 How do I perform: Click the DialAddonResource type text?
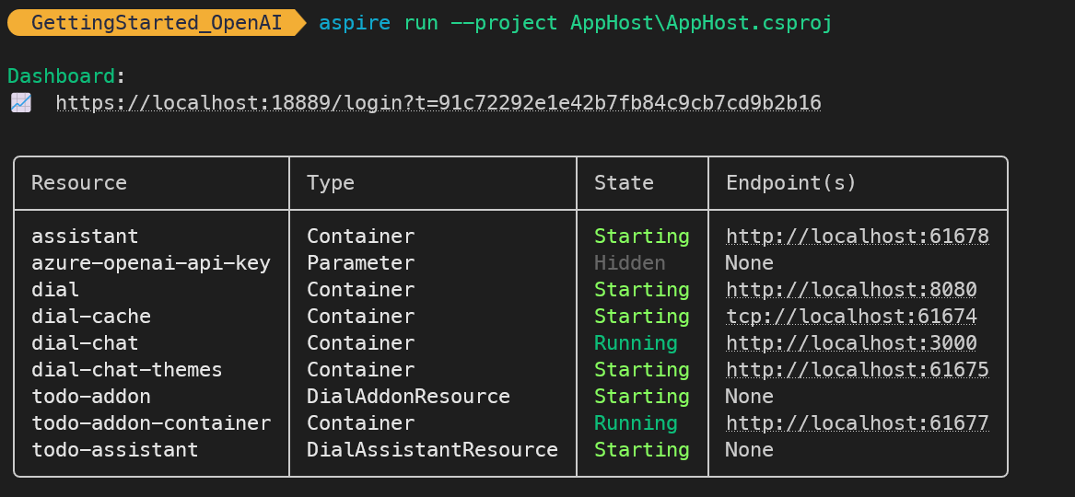pos(408,397)
